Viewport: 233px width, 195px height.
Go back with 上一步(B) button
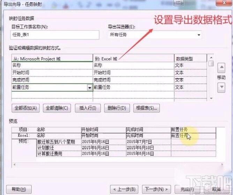tap(124, 189)
